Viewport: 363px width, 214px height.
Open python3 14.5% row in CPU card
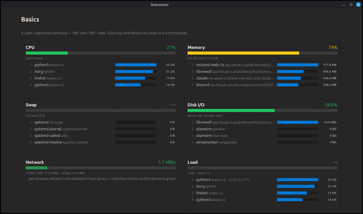(x=101, y=85)
